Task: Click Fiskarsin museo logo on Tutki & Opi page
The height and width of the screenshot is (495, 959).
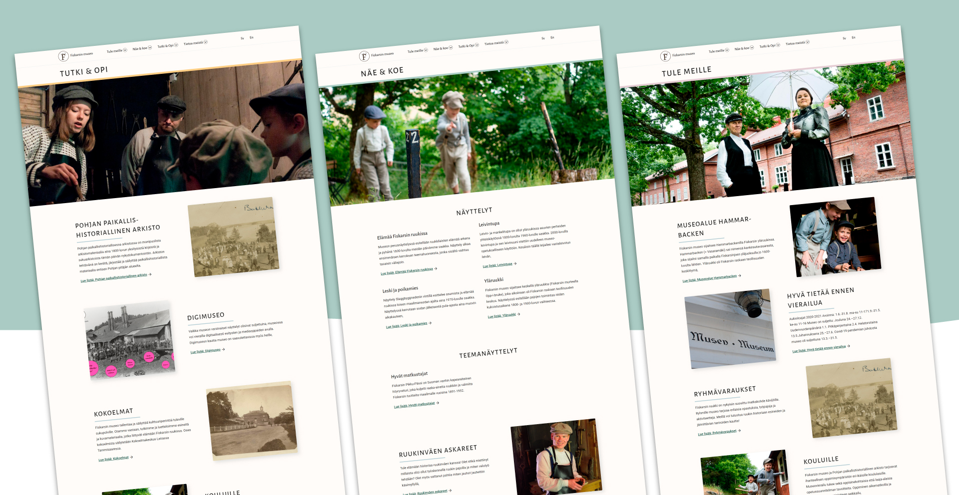Action: pos(63,56)
